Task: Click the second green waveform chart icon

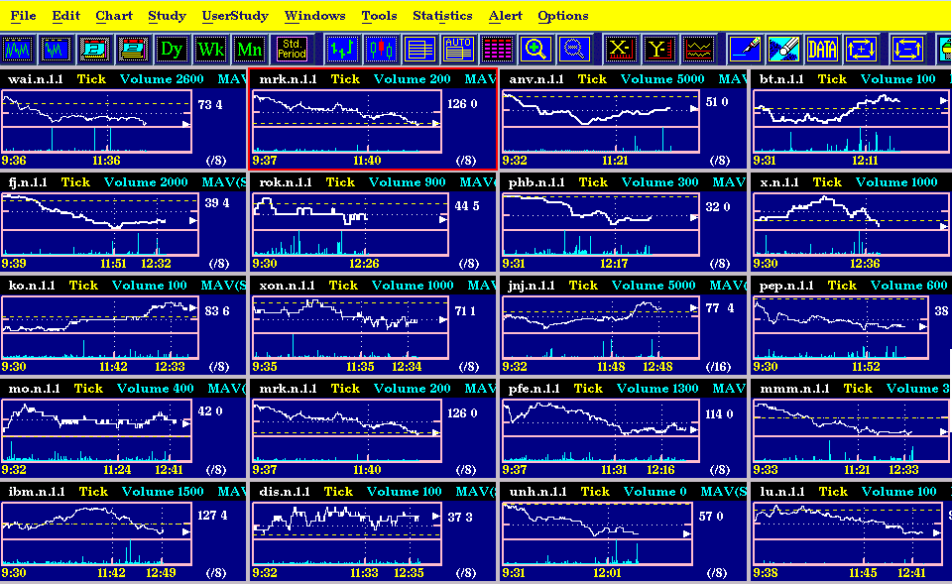Action: pos(56,50)
